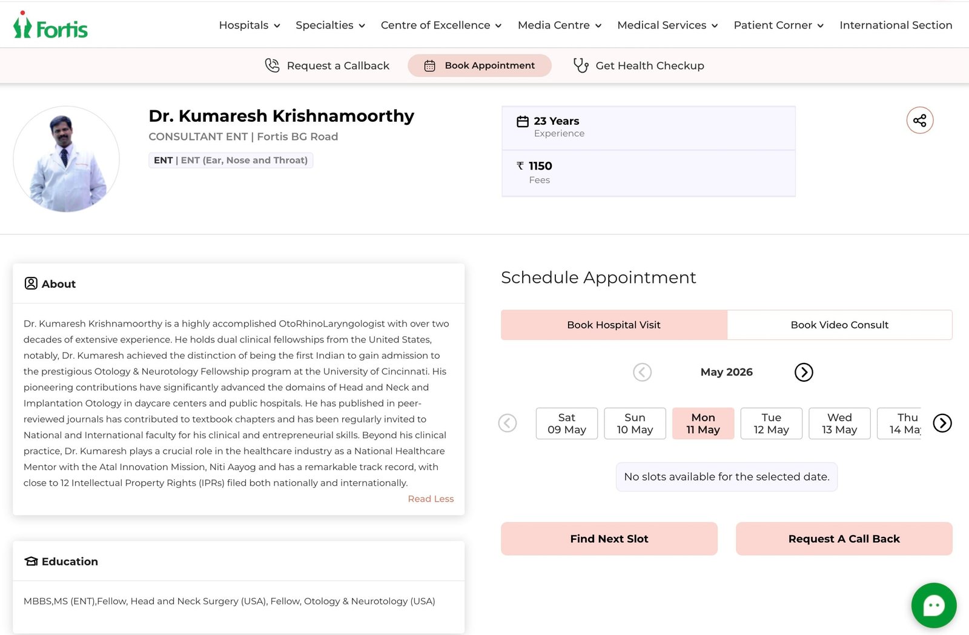The width and height of the screenshot is (969, 635).
Task: Expand the Specialties dropdown menu
Action: pyautogui.click(x=330, y=25)
